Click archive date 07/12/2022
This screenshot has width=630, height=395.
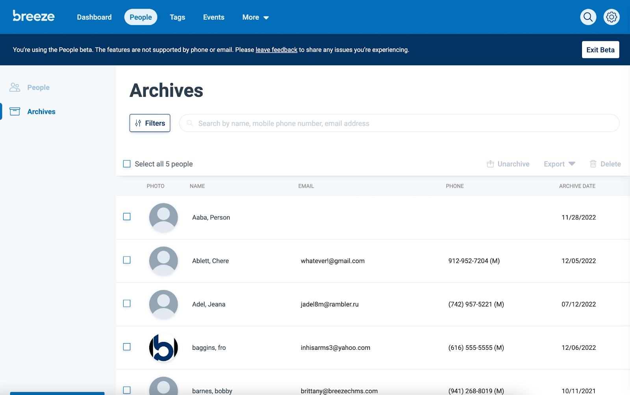[x=578, y=304]
